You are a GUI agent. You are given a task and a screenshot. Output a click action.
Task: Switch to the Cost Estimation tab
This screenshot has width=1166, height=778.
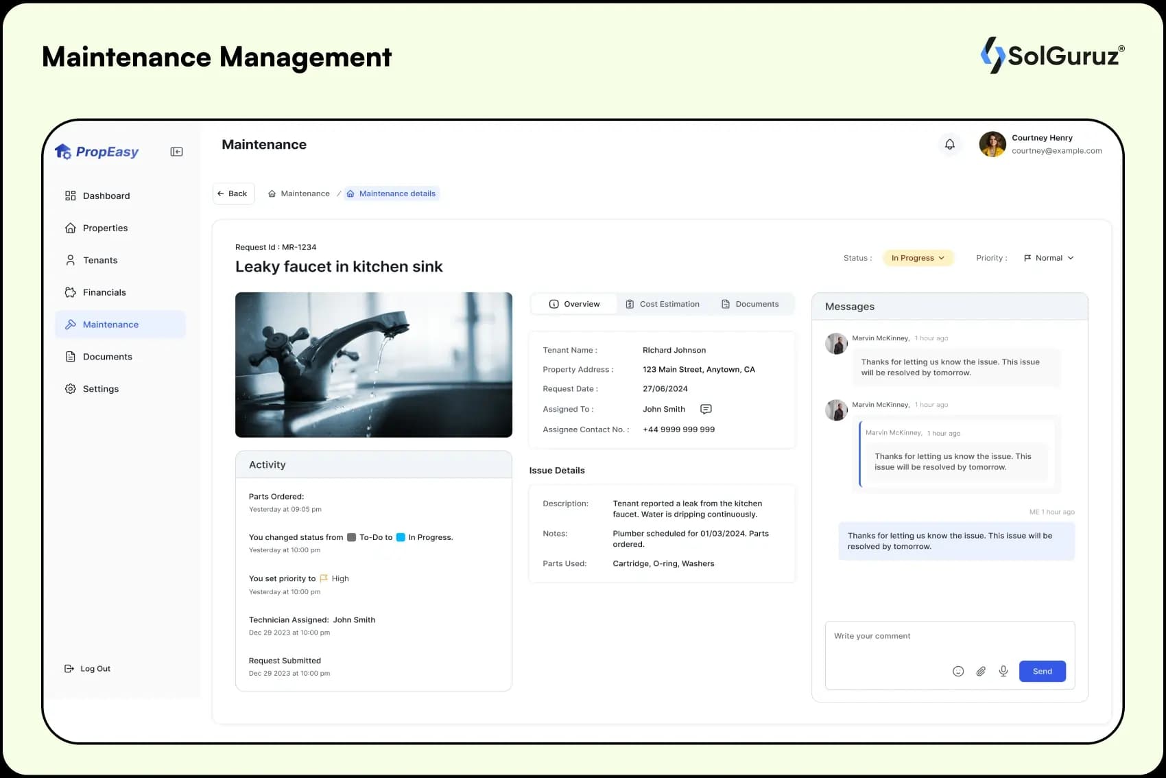(x=662, y=303)
